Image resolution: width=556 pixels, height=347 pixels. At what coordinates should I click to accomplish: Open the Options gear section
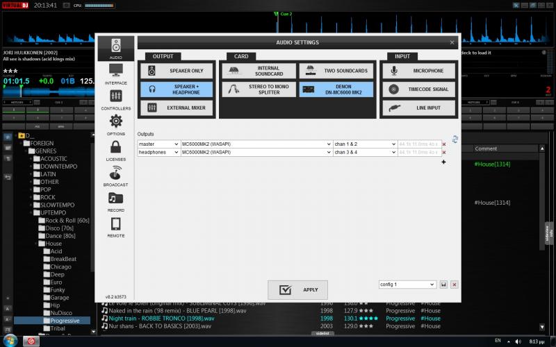pos(115,124)
